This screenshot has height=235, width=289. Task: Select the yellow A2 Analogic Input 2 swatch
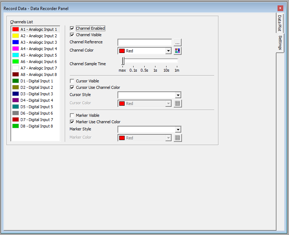(15, 36)
